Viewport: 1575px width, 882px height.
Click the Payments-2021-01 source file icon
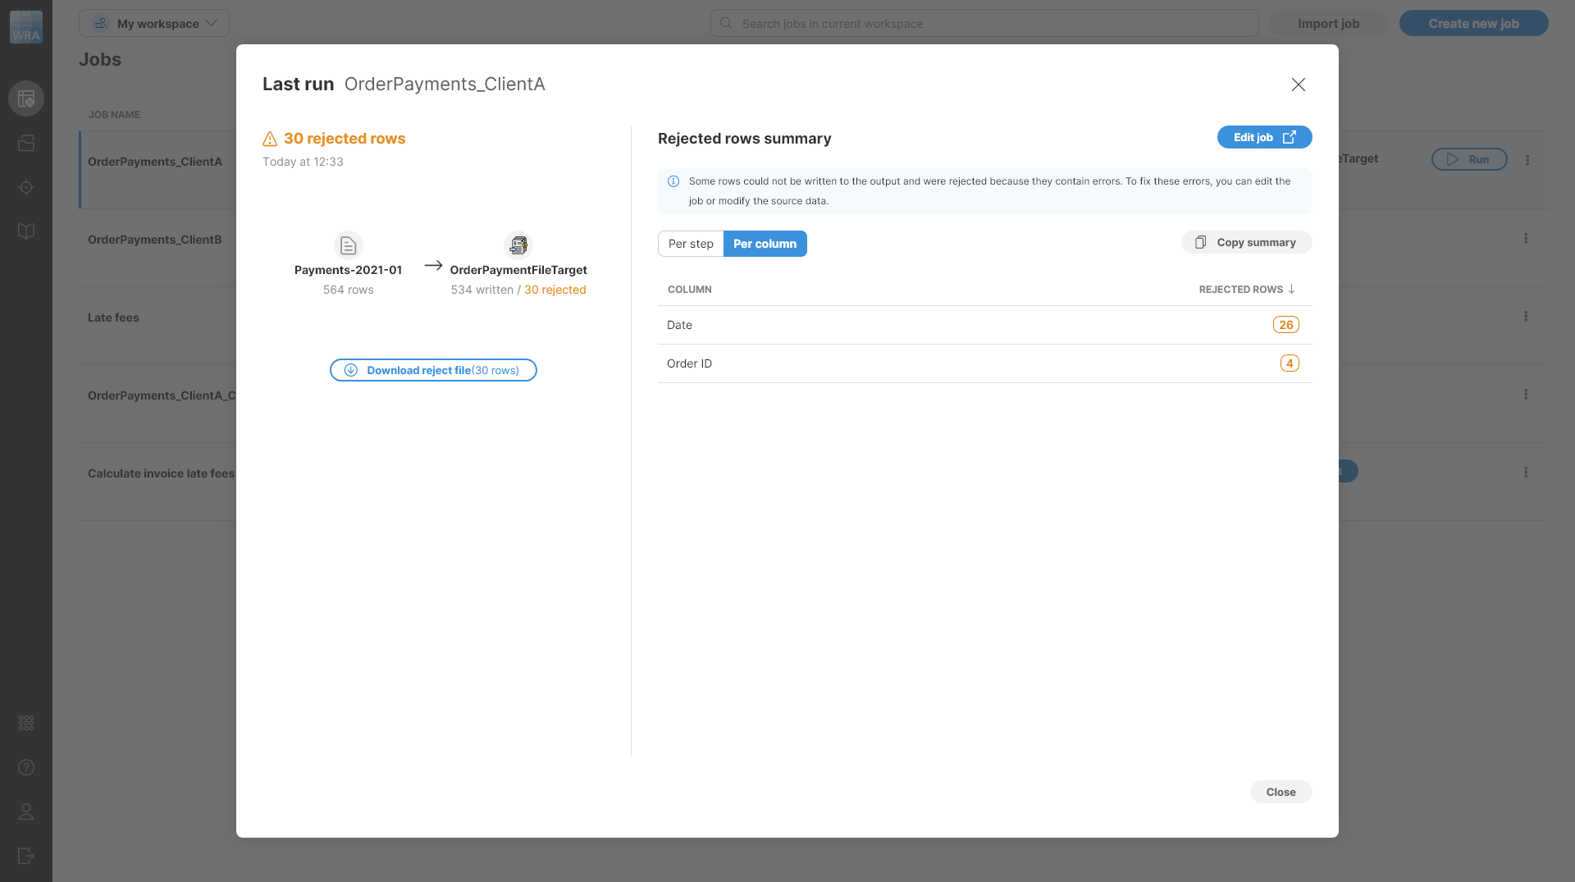point(348,245)
